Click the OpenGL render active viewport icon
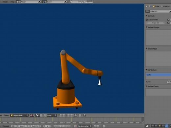This screenshot has height=128, width=171. 84,115
